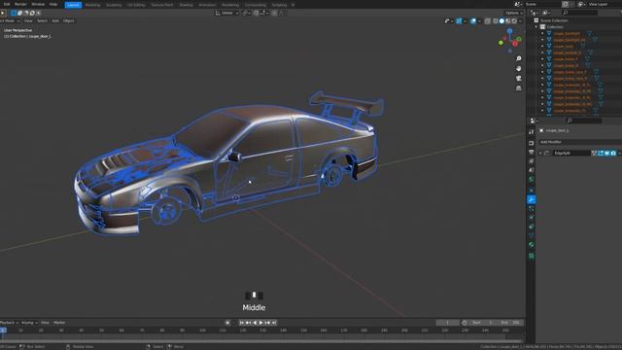Viewport: 622px width, 350px height.
Task: Collapse the Collection tree in outliner
Action: pos(536,27)
